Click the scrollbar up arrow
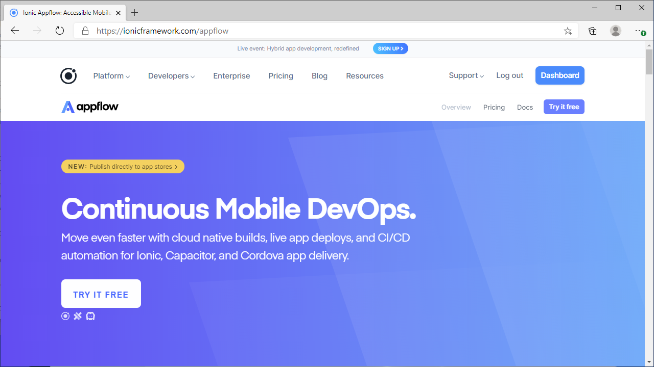654x367 pixels. click(649, 45)
